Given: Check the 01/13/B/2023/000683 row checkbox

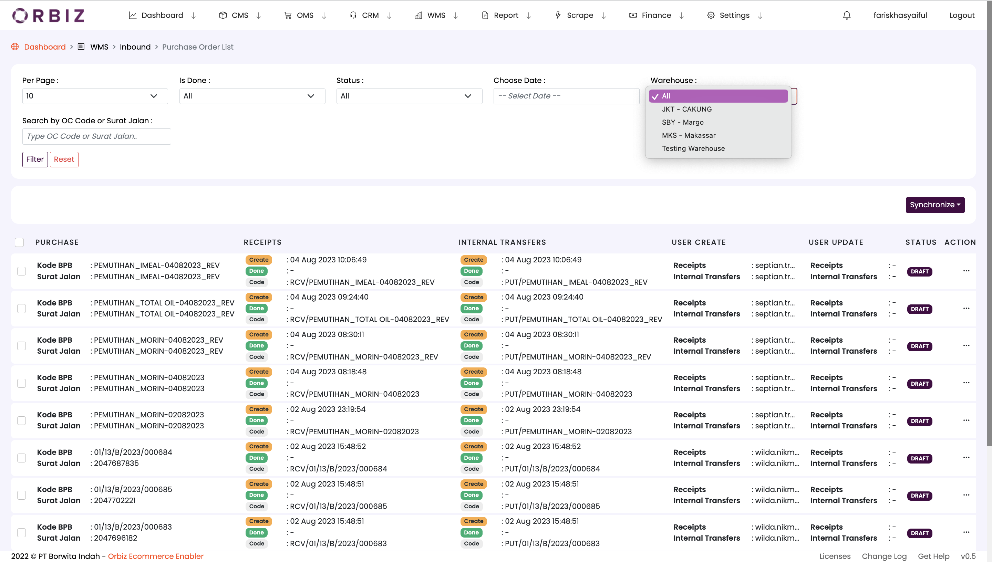Looking at the screenshot, I should (x=22, y=533).
